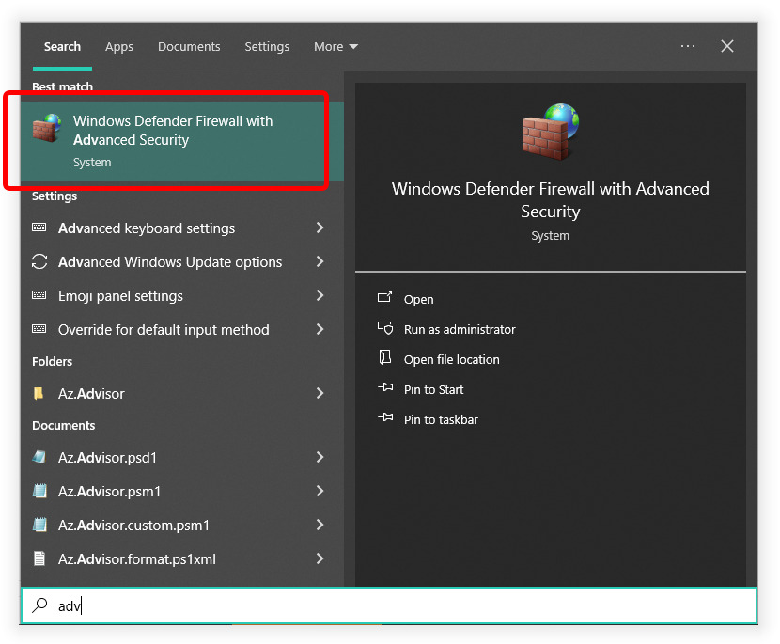Select Advanced Windows Update options result
The width and height of the screenshot is (780, 644).
pyautogui.click(x=182, y=261)
